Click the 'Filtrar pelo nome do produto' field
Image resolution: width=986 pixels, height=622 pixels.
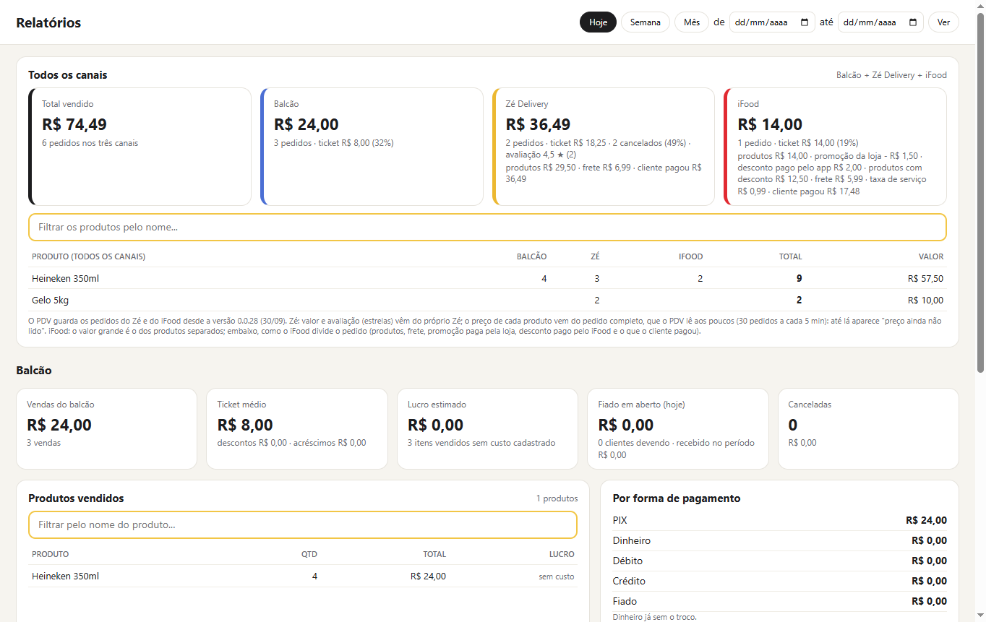303,524
